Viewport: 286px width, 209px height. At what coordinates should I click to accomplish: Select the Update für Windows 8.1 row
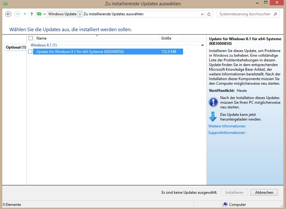pos(108,52)
